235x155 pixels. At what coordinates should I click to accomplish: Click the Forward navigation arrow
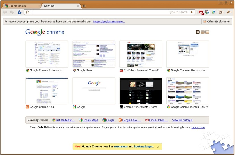coord(12,12)
